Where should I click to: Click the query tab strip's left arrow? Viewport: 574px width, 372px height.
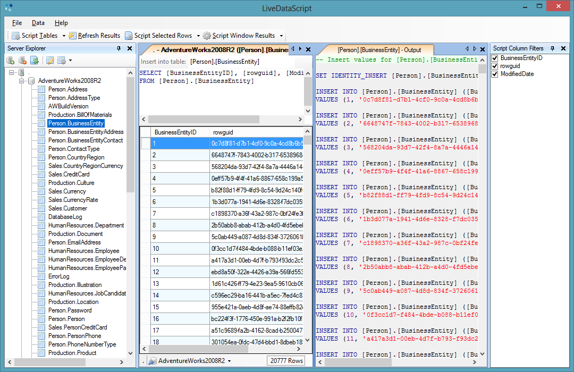(x=292, y=49)
